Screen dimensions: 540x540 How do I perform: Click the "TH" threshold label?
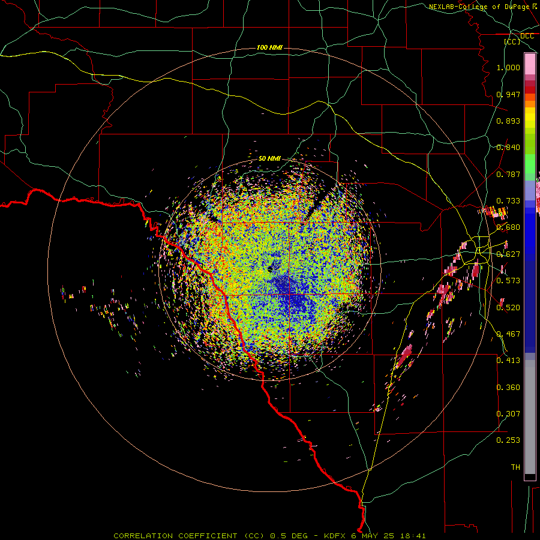pos(515,467)
